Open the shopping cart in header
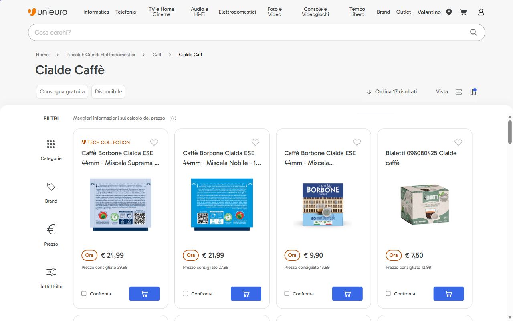This screenshot has height=321, width=513. (463, 12)
